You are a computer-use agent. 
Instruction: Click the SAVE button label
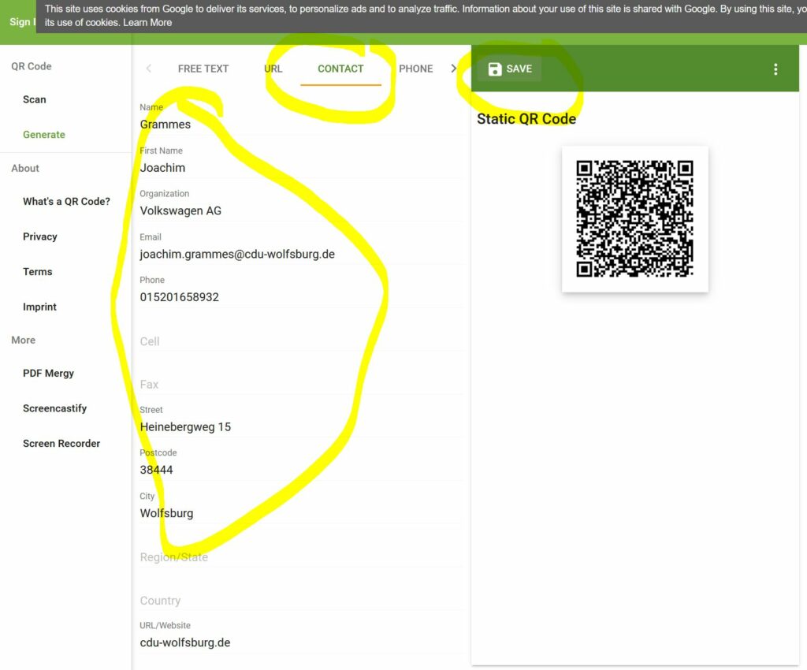point(519,69)
